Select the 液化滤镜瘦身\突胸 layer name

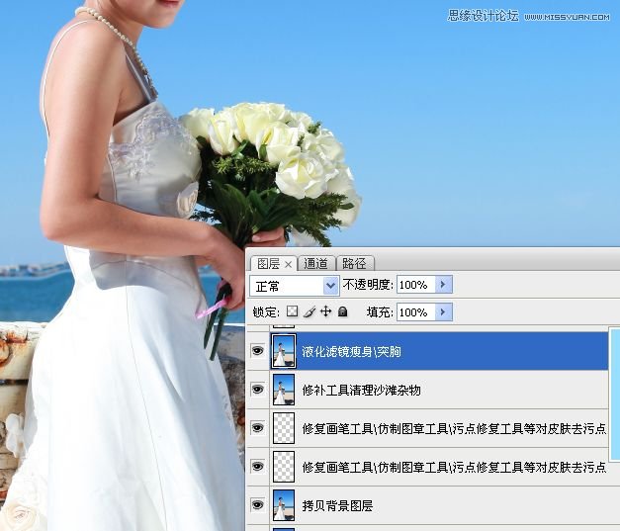coord(351,351)
